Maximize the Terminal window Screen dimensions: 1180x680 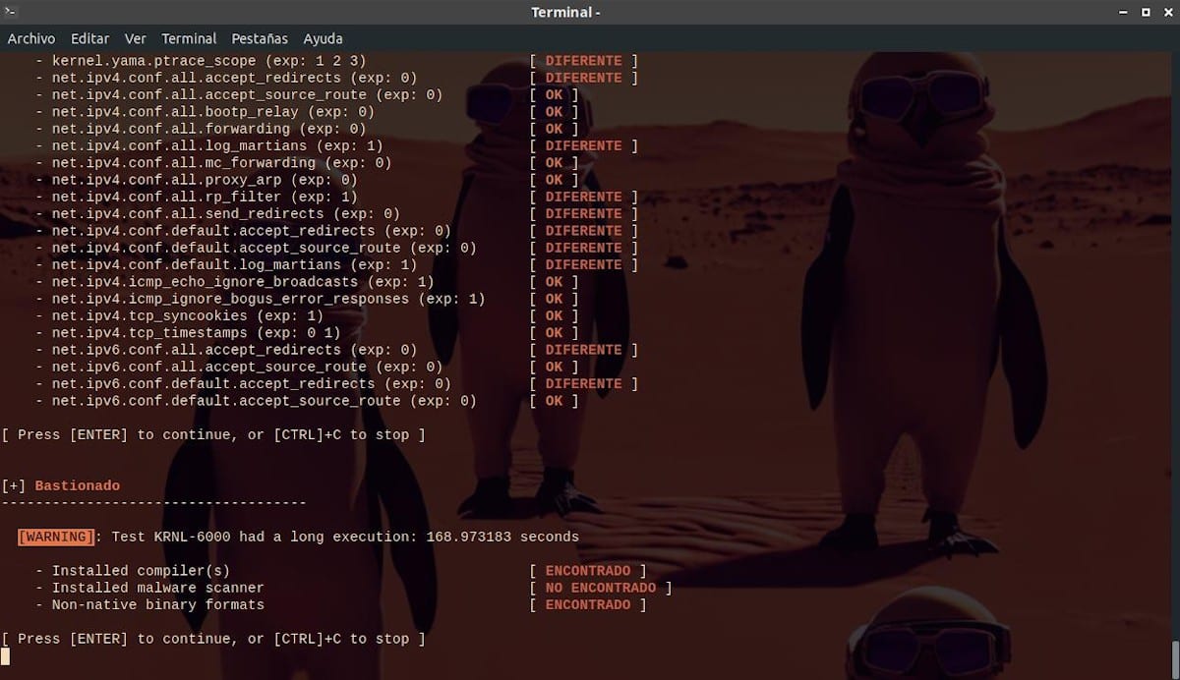(x=1146, y=12)
